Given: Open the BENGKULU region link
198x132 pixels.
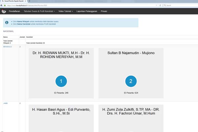Looking at the screenshot, I should click(8, 47).
